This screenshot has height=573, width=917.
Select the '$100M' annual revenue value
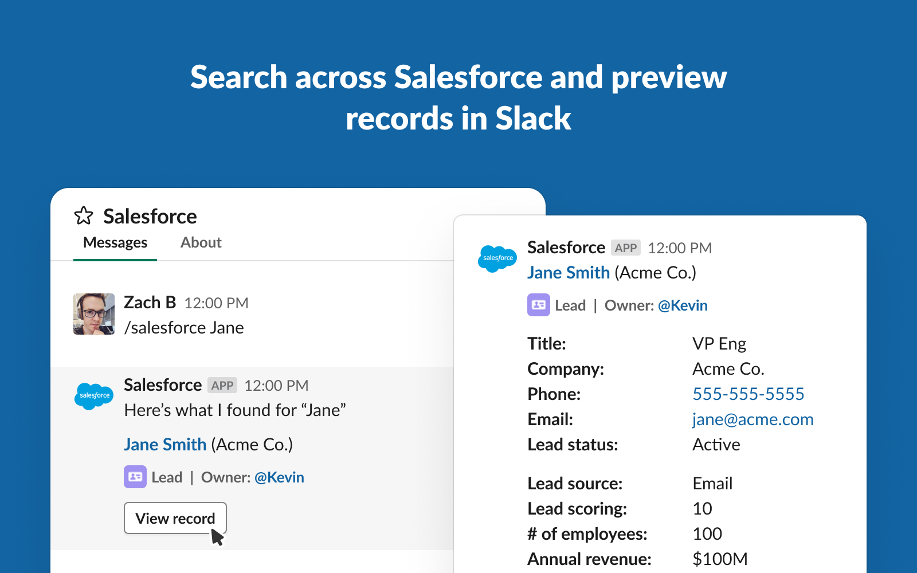coord(720,559)
